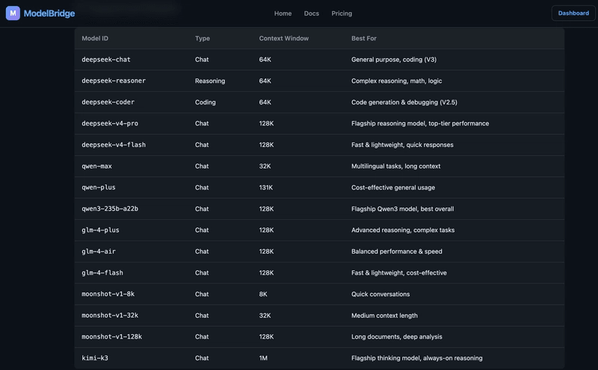The height and width of the screenshot is (370, 598).
Task: Click the Type column header
Action: click(203, 39)
